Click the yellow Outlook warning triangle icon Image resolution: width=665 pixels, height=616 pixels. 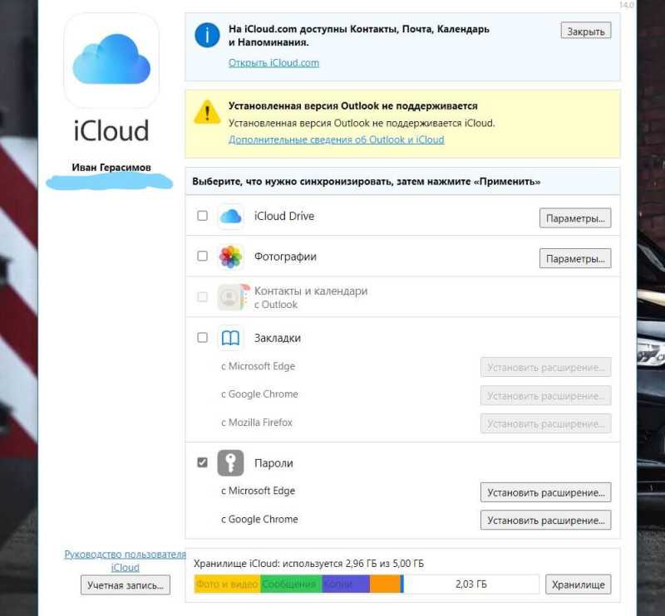pyautogui.click(x=207, y=112)
